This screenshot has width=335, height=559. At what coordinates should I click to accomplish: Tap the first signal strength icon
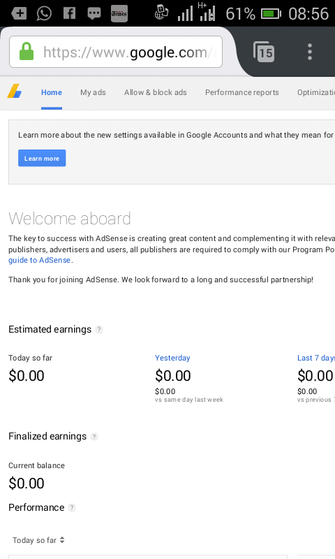point(185,14)
